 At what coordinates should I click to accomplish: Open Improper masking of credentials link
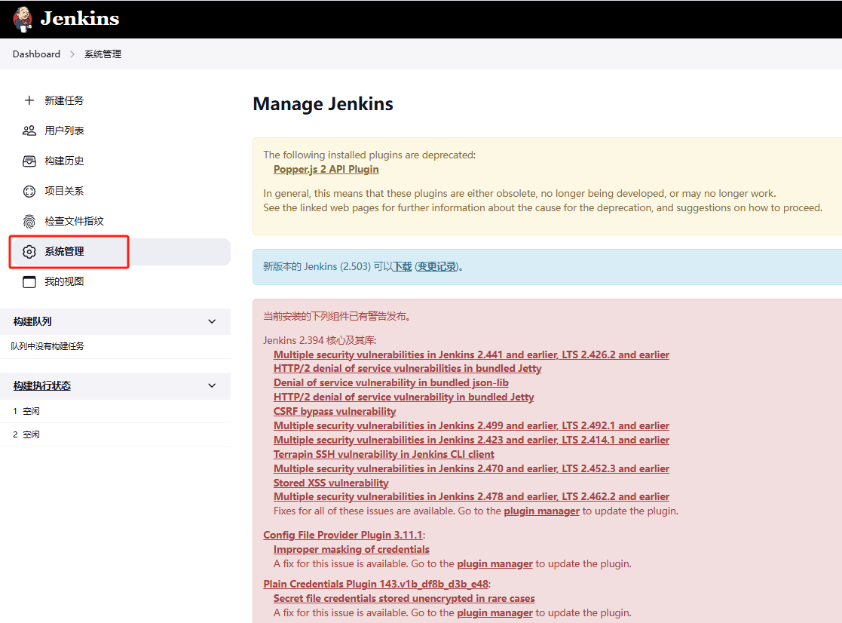[351, 549]
